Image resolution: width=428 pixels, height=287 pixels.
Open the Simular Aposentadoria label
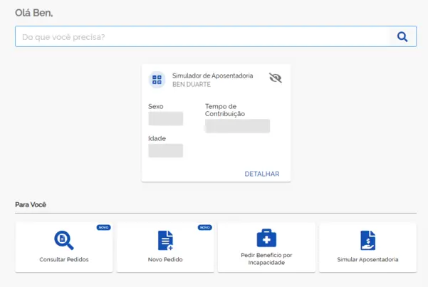pyautogui.click(x=367, y=259)
